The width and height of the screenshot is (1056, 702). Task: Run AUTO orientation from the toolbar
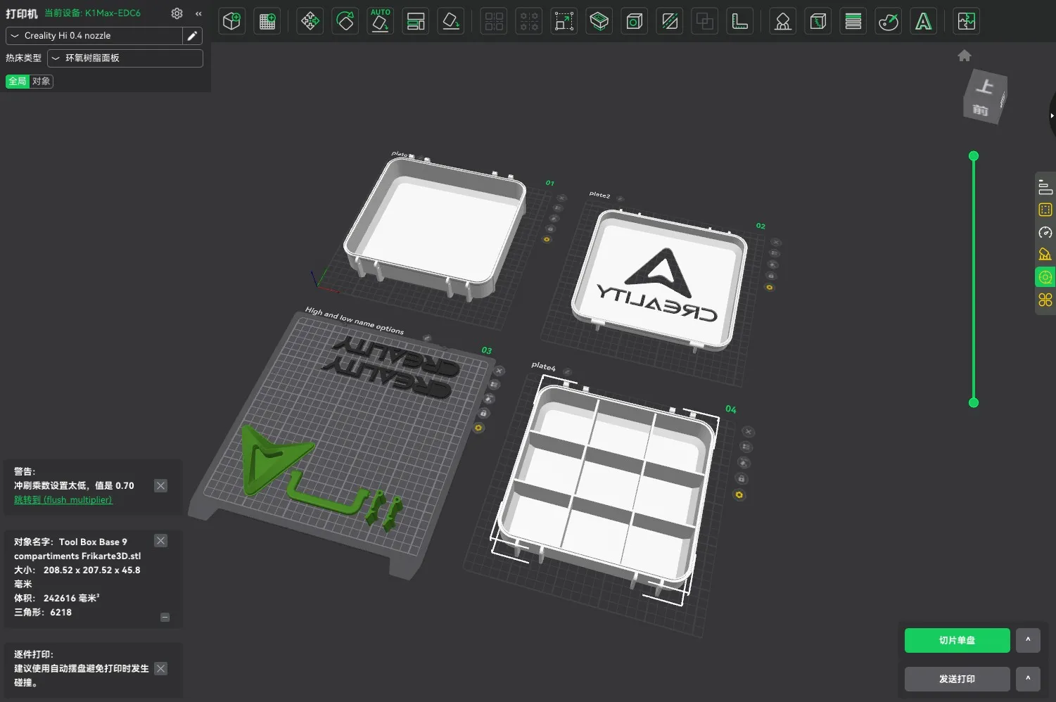point(381,21)
